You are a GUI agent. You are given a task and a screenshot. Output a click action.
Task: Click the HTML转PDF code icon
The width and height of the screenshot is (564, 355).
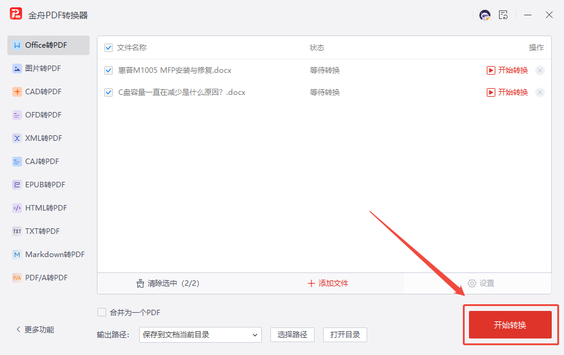[x=17, y=208]
